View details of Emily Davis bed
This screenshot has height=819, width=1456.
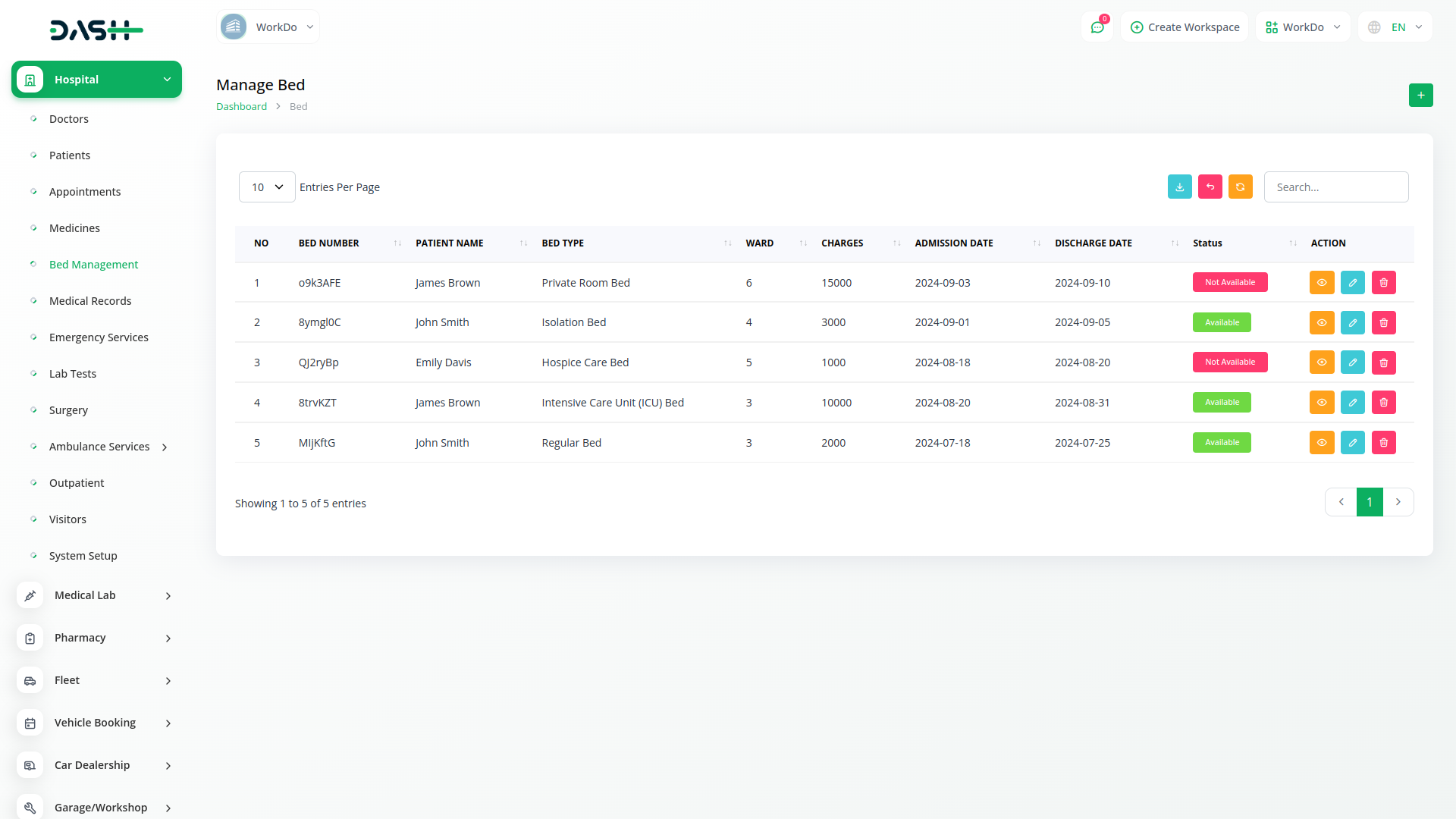(x=1321, y=362)
